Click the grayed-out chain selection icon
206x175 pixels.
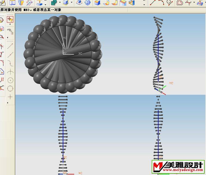10,32
